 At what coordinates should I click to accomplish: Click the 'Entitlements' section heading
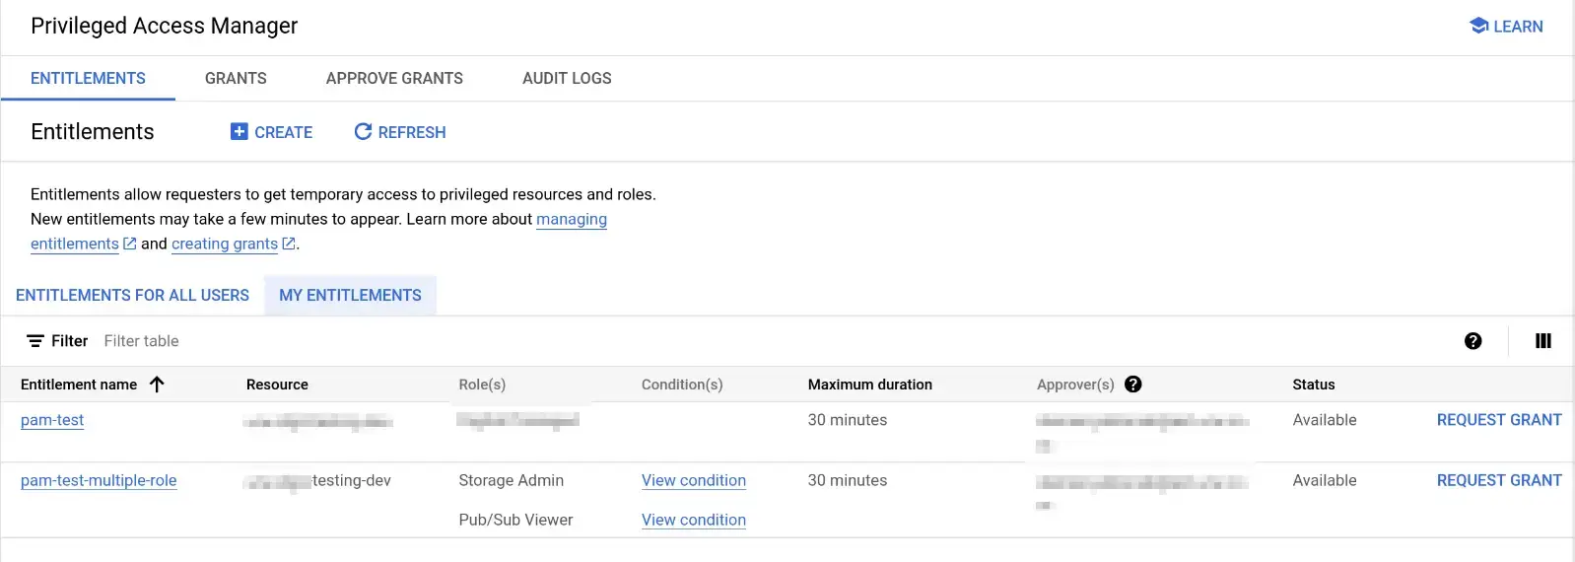pos(93,131)
